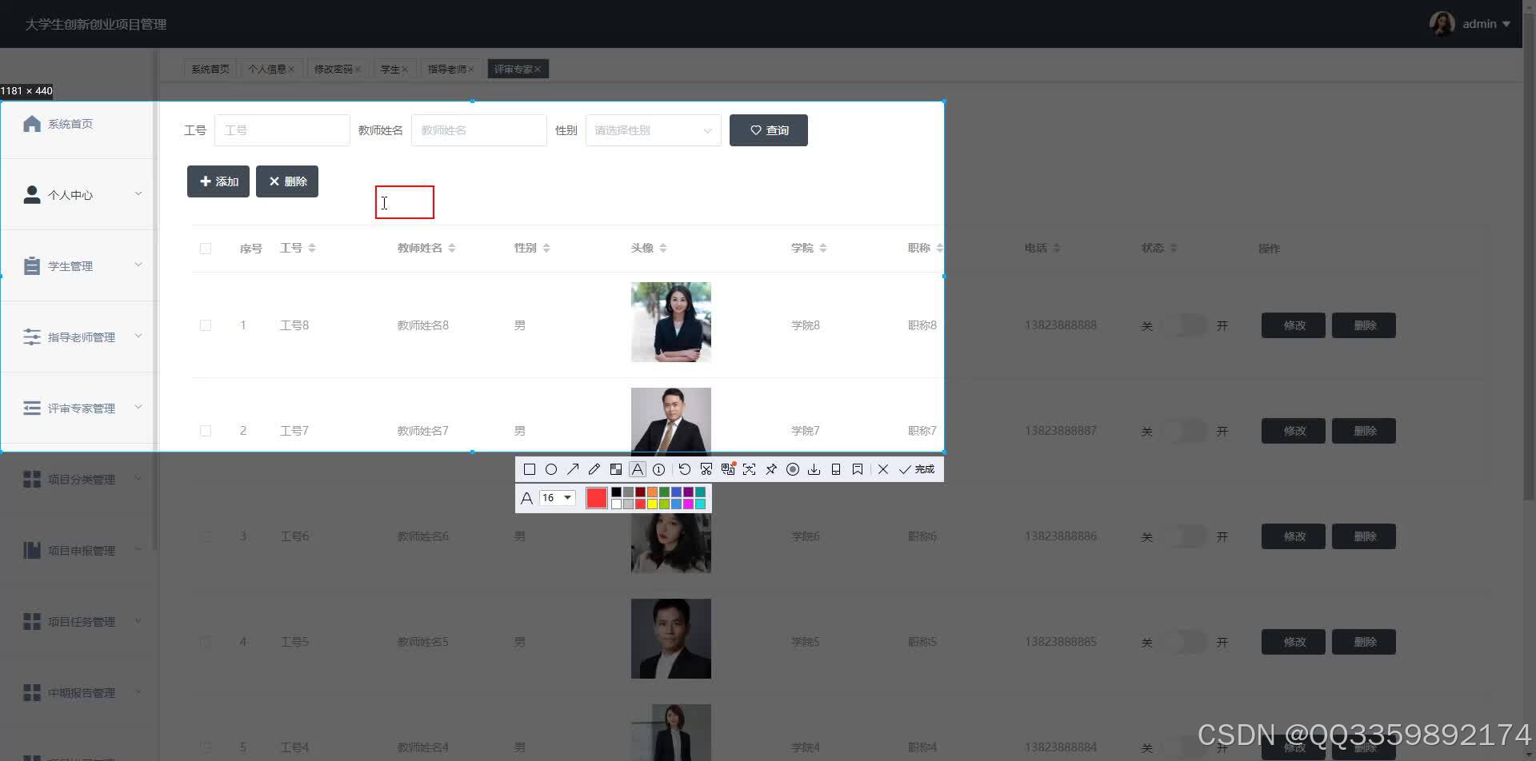The image size is (1536, 761).
Task: Select the pencil drawing tool
Action: pyautogui.click(x=594, y=469)
